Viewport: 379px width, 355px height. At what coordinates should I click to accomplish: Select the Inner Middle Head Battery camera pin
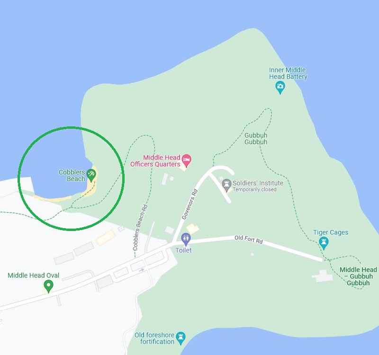pyautogui.click(x=280, y=88)
